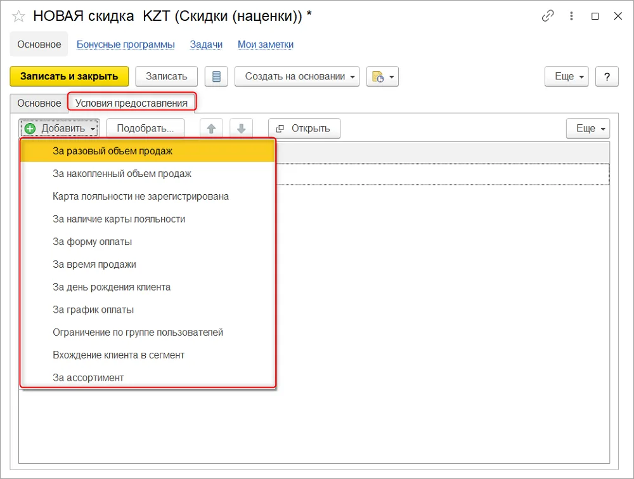
Task: Click the Подобрать... button
Action: (145, 129)
